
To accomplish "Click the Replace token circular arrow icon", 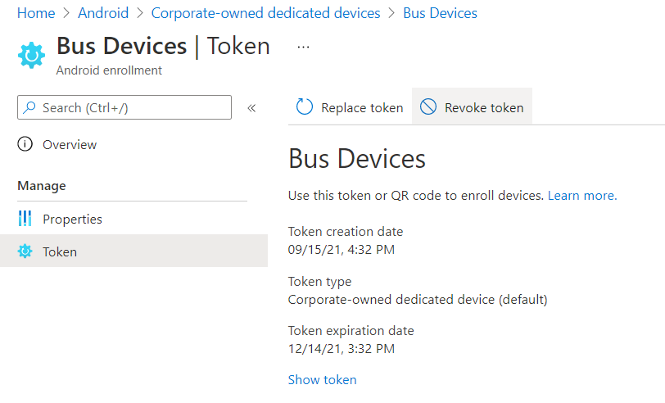I will (305, 107).
